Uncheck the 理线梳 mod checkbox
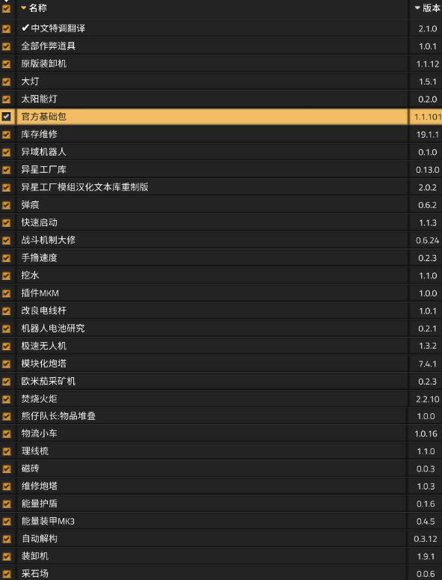 [x=6, y=451]
